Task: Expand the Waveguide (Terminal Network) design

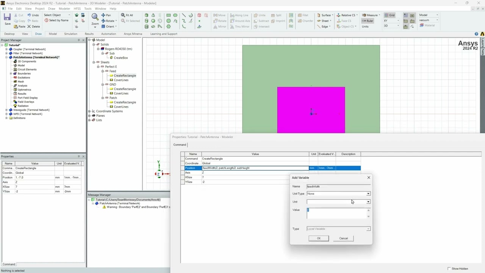Action: [x=6, y=110]
